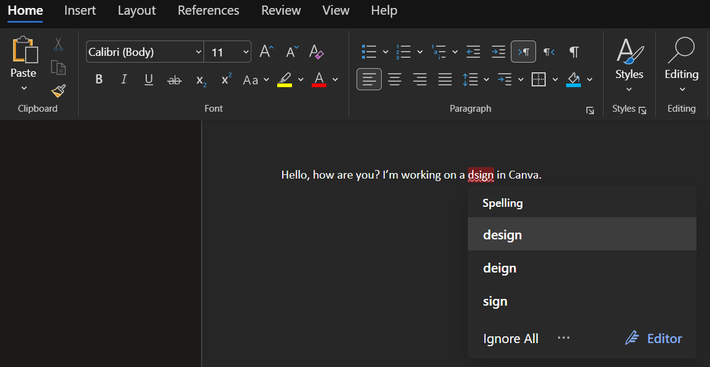This screenshot has width=710, height=367.
Task: Go to the References tab
Action: [208, 10]
